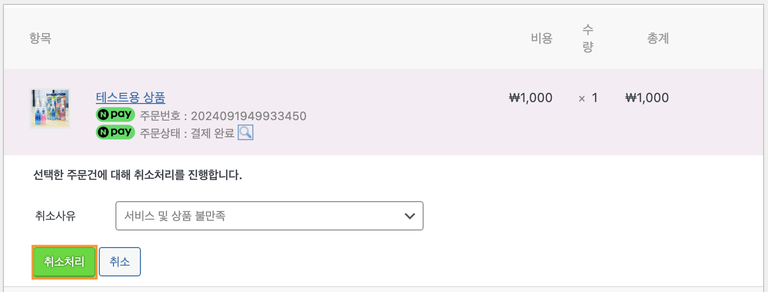Select the 비용 column header
768x292 pixels.
[x=542, y=38]
